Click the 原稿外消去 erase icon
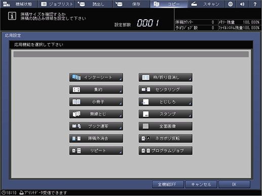The image size is (262, 196). 77,138
